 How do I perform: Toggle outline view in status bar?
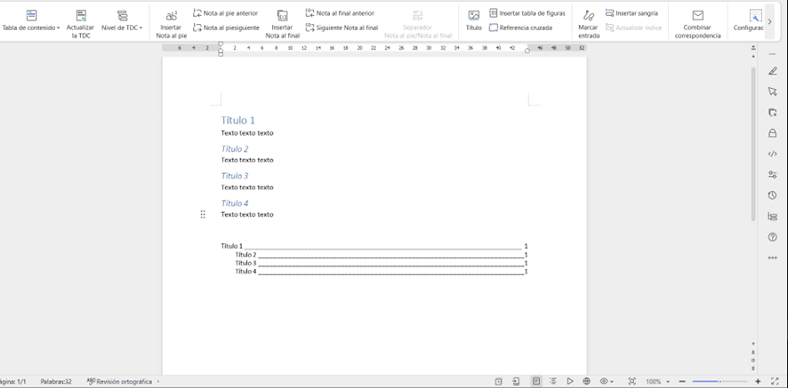553,381
